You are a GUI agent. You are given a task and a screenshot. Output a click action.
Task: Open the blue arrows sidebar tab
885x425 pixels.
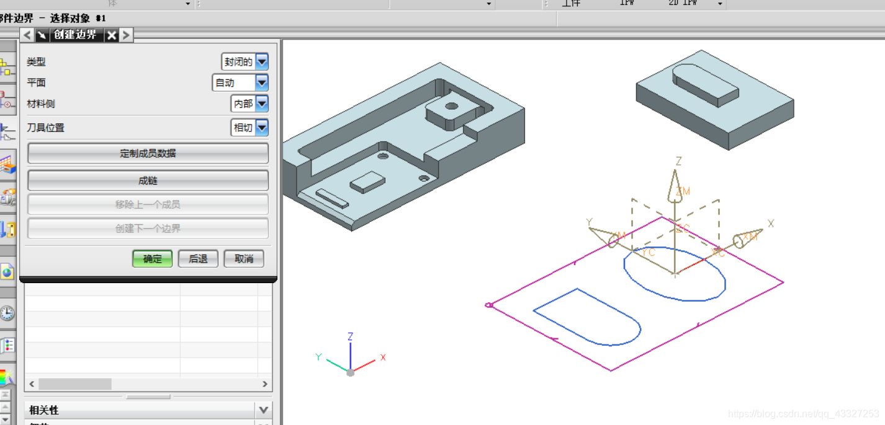tap(8, 229)
